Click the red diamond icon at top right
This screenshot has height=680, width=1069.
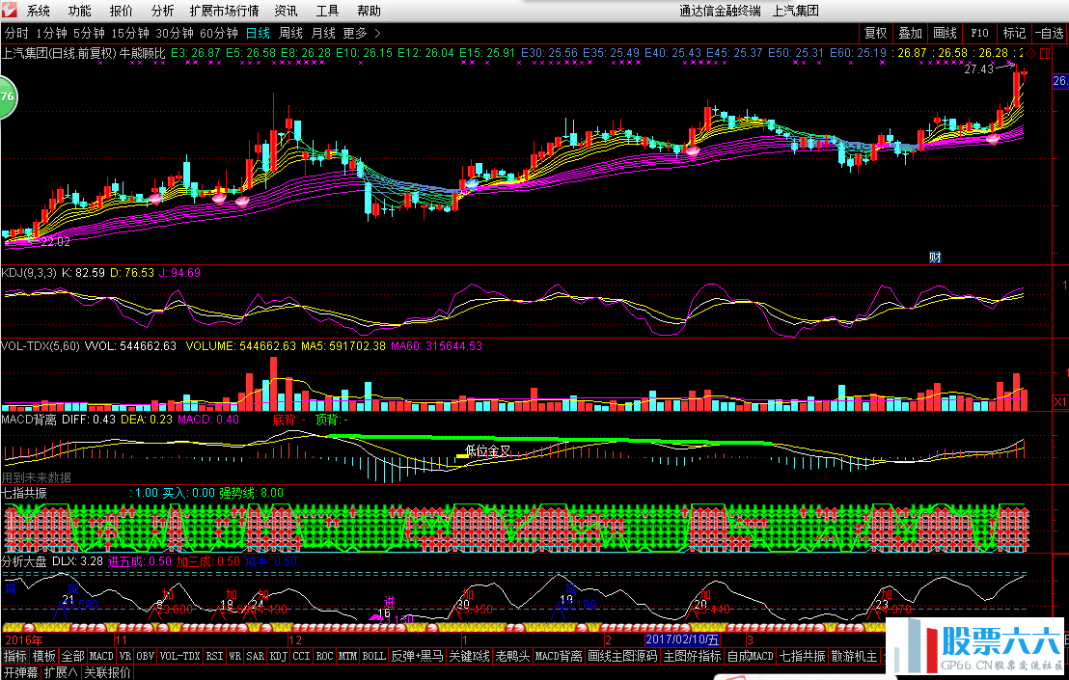(x=1030, y=53)
